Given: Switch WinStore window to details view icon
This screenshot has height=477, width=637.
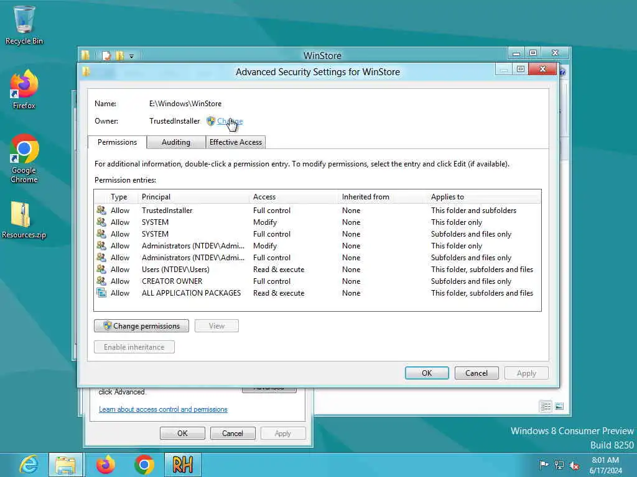Looking at the screenshot, I should click(546, 406).
